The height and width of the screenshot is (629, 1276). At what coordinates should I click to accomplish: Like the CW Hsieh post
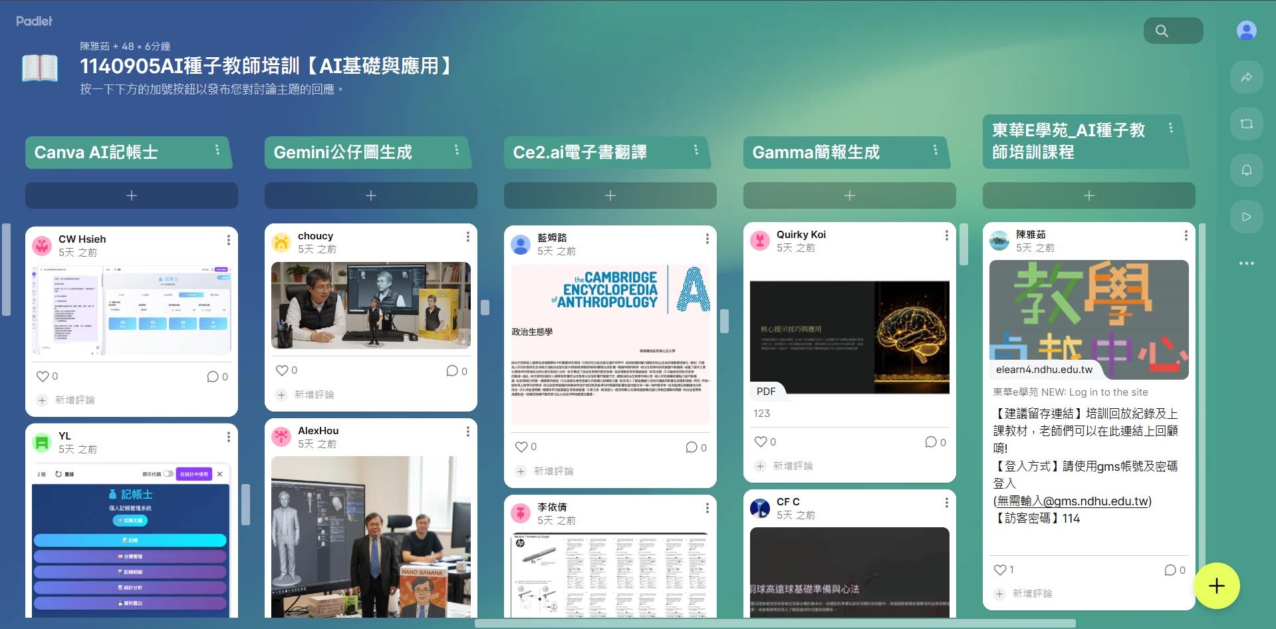(x=43, y=376)
